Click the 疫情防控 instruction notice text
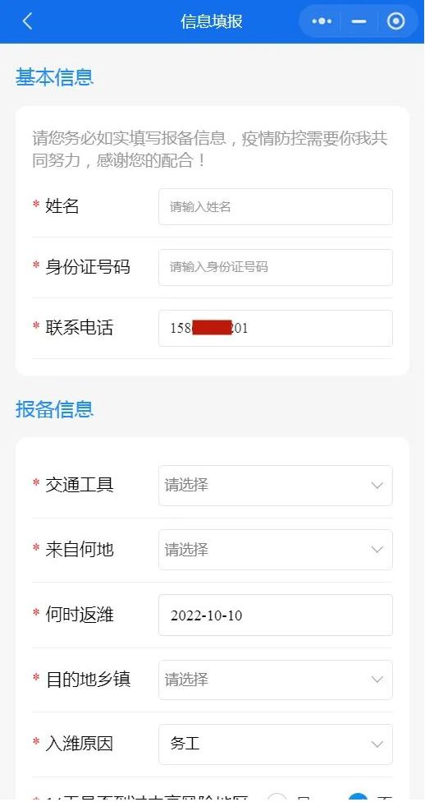This screenshot has width=425, height=802. pos(210,150)
